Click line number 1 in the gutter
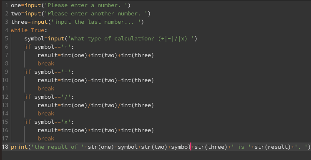This screenshot has height=160, width=311. [x=7, y=5]
